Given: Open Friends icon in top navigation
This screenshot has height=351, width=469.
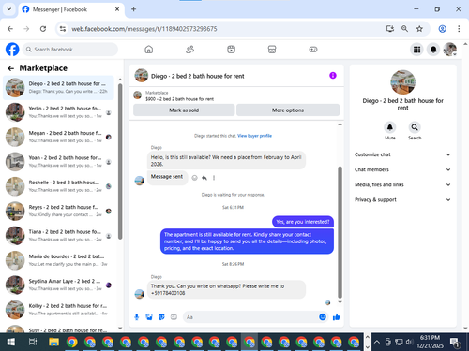Looking at the screenshot, I should [x=189, y=50].
